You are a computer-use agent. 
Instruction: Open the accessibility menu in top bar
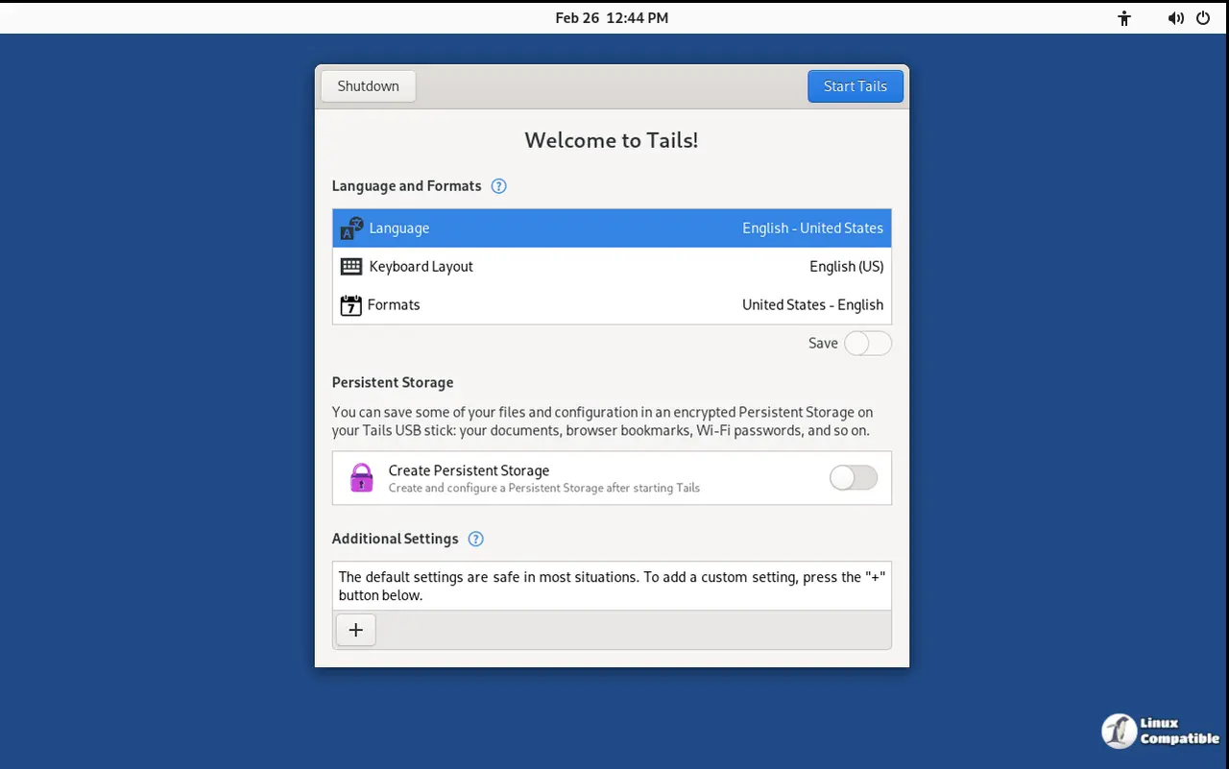point(1124,18)
